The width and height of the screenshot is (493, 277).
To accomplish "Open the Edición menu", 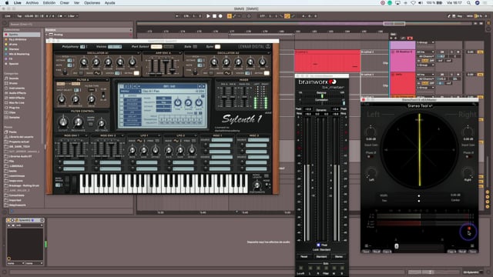I will tap(49, 3).
